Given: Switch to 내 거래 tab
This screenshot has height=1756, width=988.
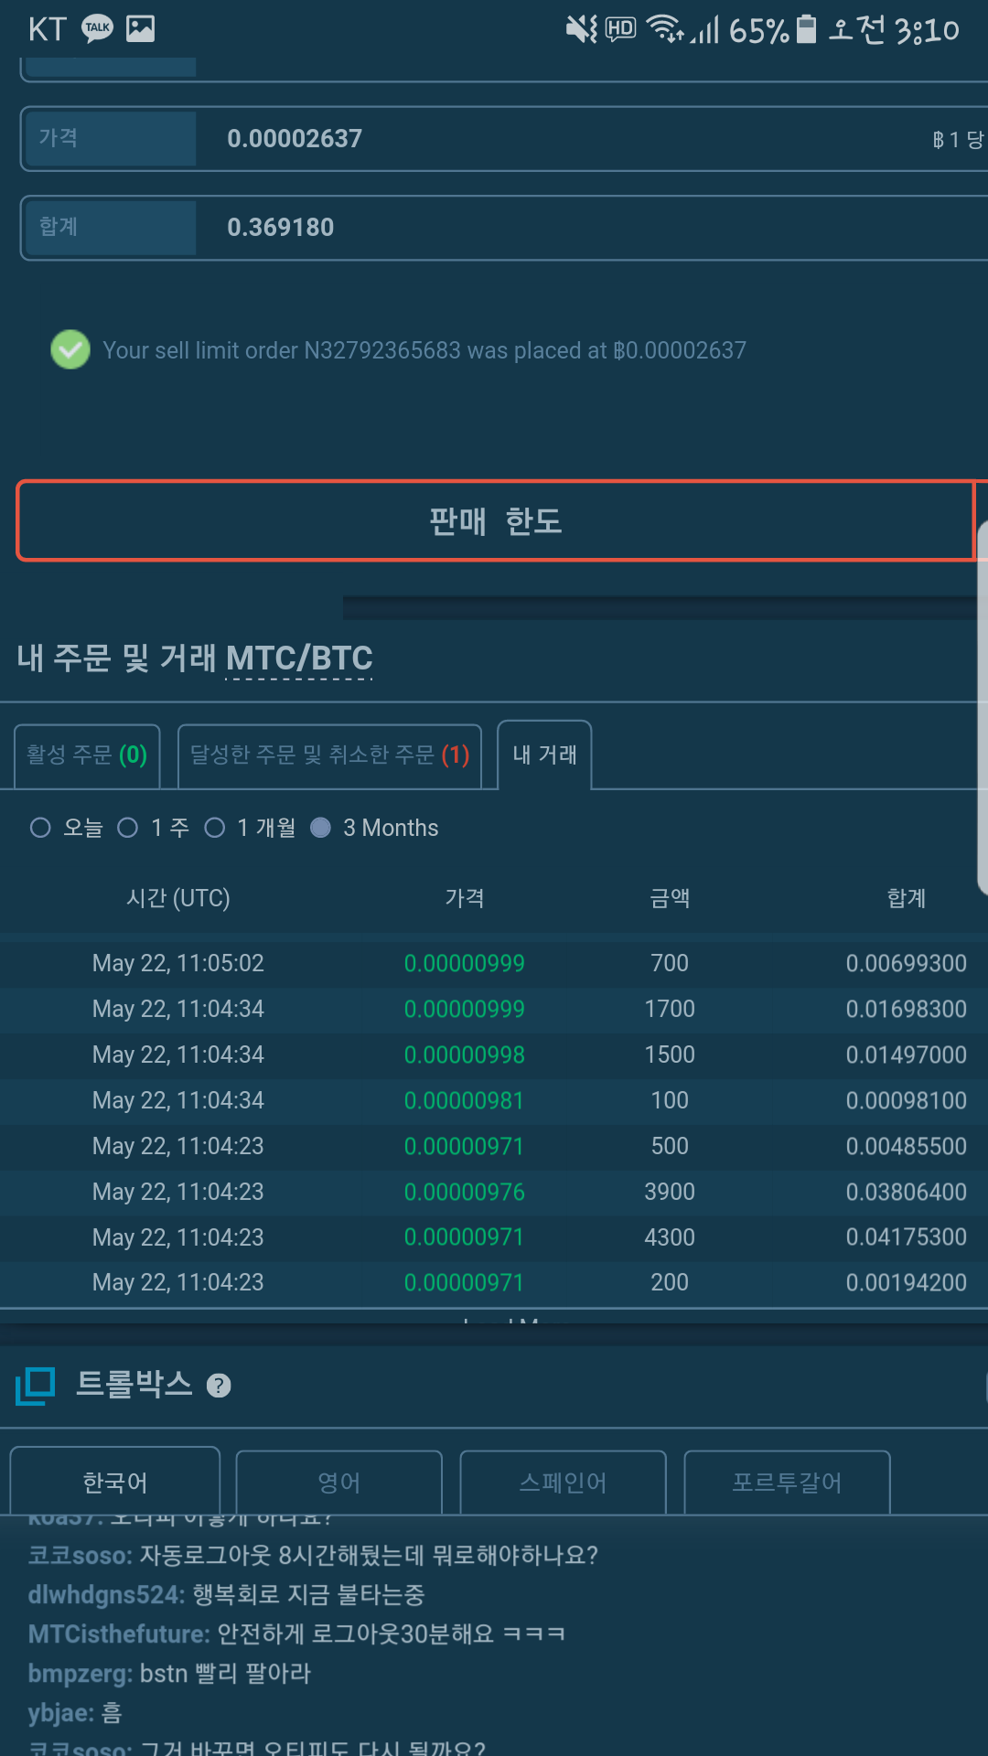Looking at the screenshot, I should pos(544,755).
